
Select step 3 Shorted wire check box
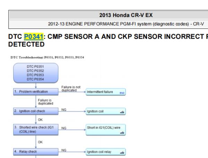(x=36, y=130)
